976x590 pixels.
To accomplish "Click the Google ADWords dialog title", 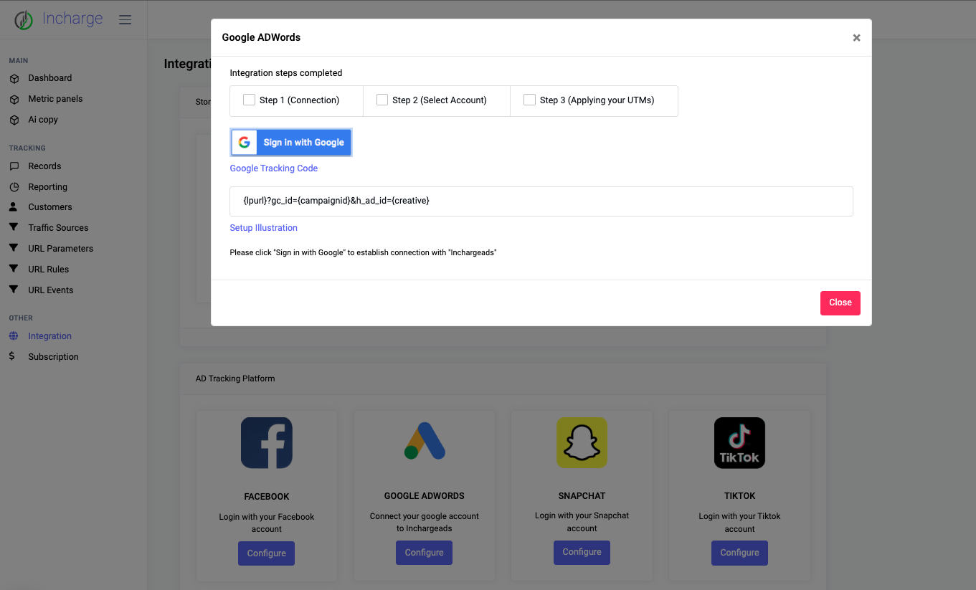I will tap(261, 37).
